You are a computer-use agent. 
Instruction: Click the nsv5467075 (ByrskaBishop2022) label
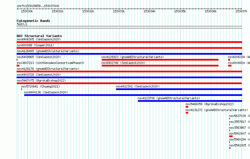coord(41,80)
